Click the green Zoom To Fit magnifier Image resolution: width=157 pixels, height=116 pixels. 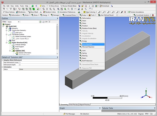pyautogui.click(x=65, y=9)
